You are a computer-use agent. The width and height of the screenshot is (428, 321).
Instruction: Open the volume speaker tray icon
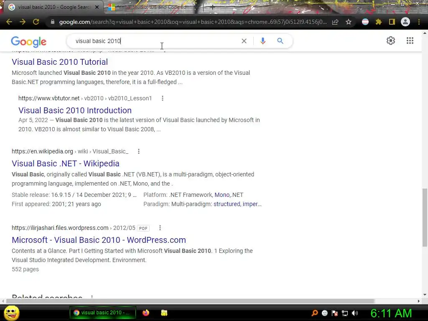click(x=355, y=313)
